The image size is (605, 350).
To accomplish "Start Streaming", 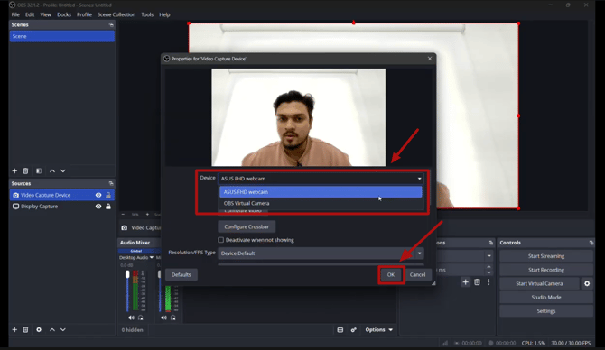I will pyautogui.click(x=546, y=256).
